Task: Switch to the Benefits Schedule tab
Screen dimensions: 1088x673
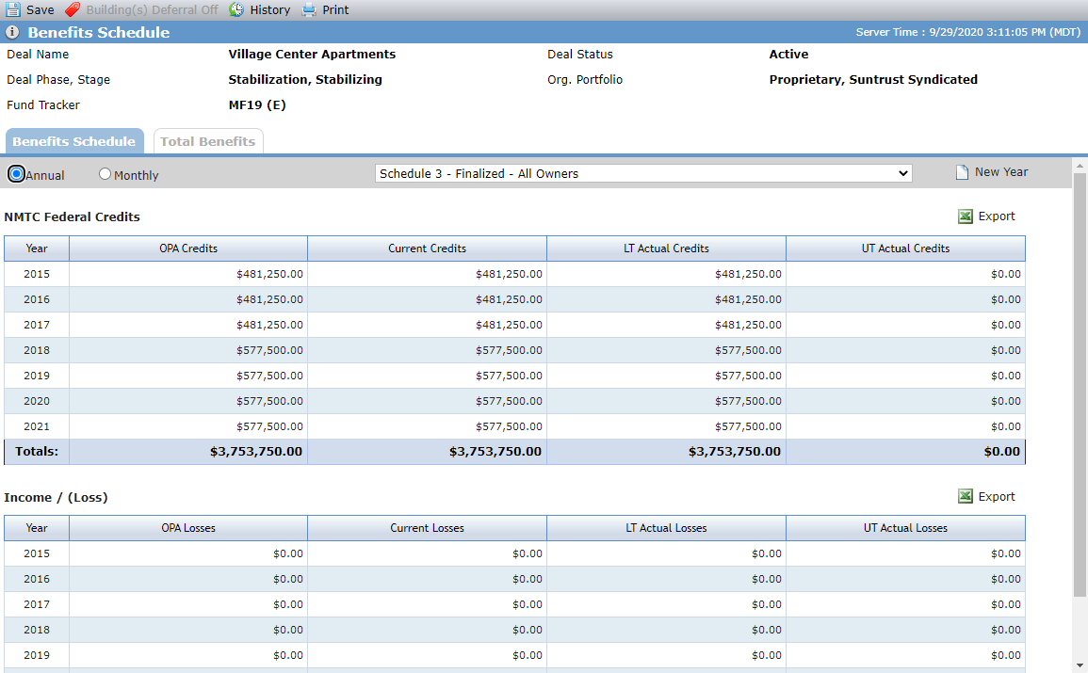Action: pos(74,141)
